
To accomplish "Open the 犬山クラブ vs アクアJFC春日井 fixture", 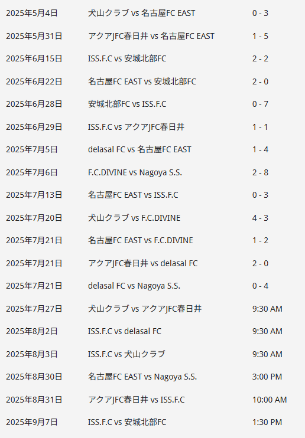I will pyautogui.click(x=145, y=309).
